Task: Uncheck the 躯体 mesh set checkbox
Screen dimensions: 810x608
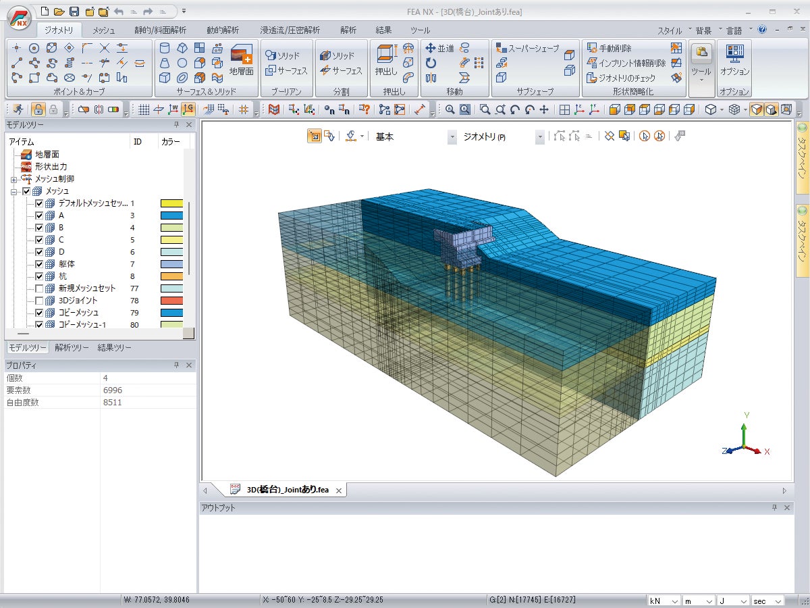Action: [39, 264]
